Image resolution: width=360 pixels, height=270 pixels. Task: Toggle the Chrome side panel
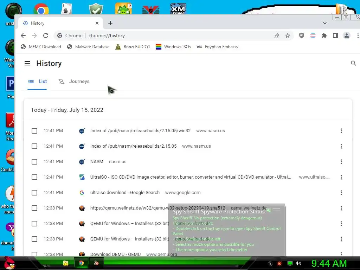tap(335, 36)
